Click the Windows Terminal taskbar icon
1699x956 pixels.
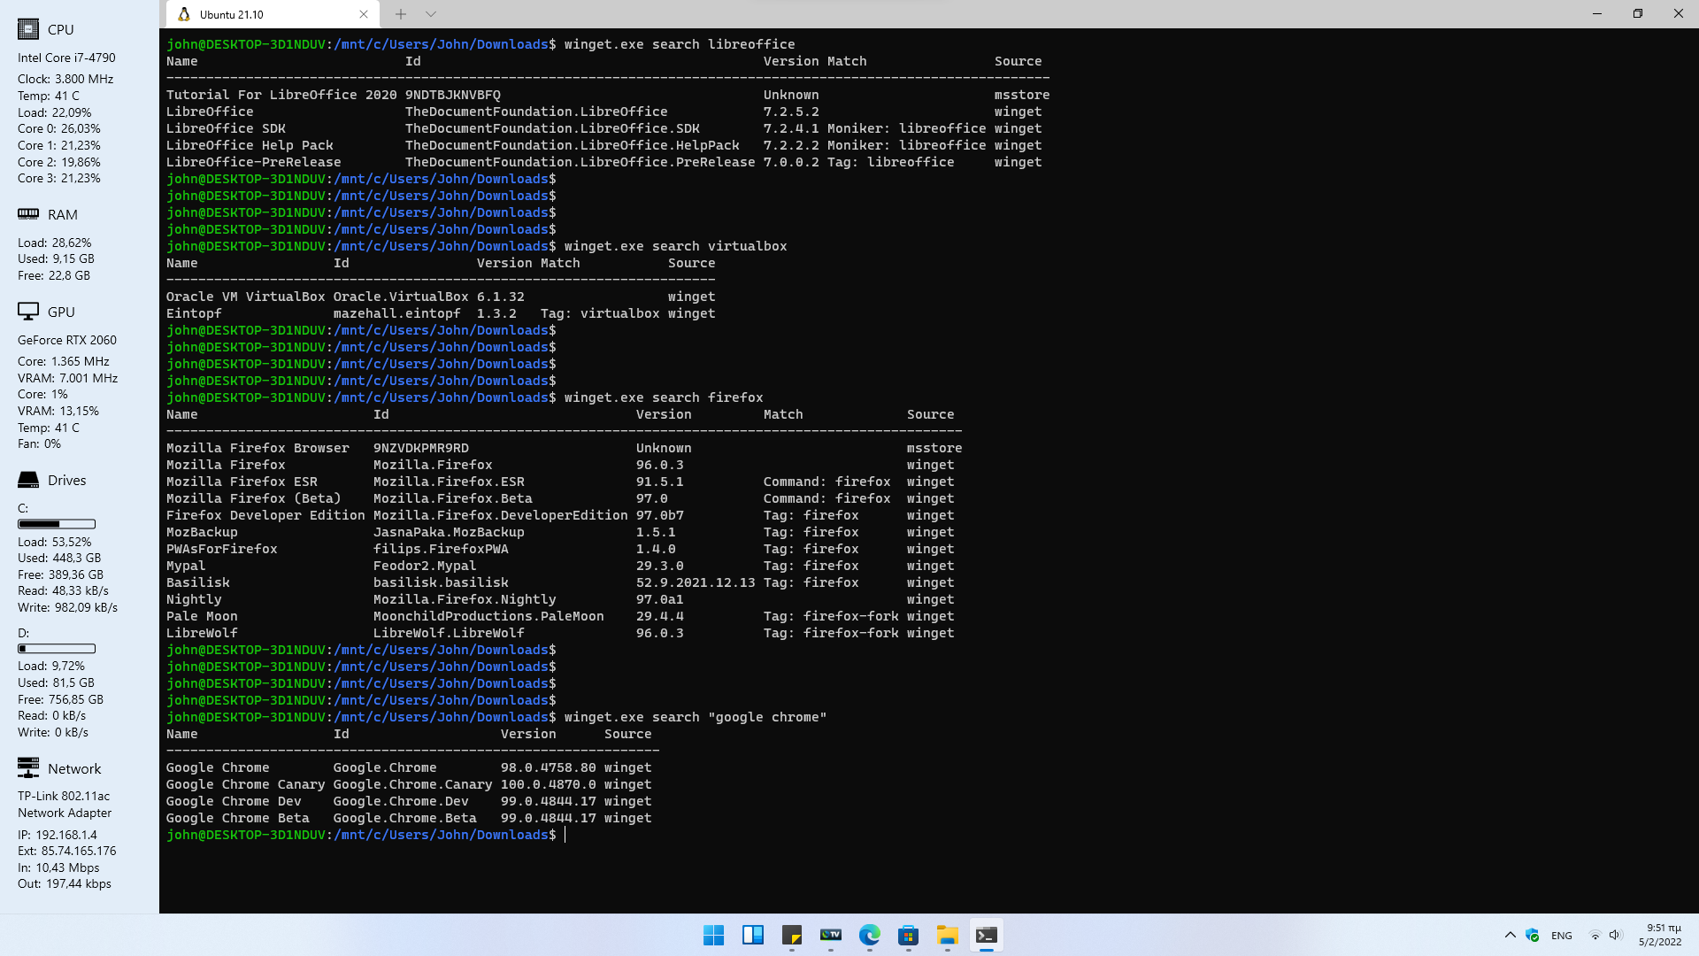click(x=987, y=935)
